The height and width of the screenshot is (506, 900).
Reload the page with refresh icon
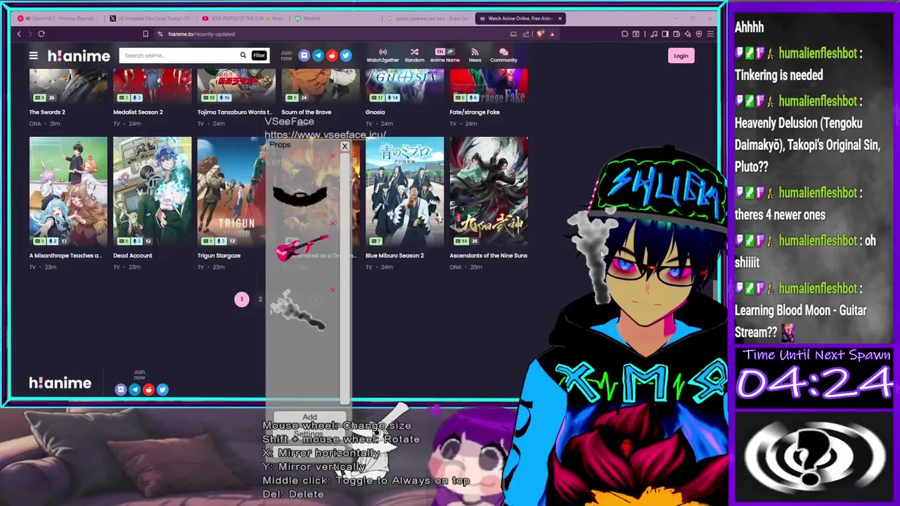pos(41,34)
